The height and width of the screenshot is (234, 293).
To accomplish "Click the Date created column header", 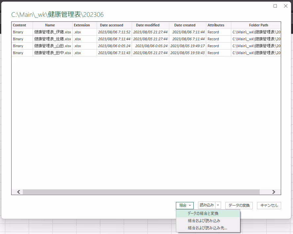I will [x=188, y=25].
